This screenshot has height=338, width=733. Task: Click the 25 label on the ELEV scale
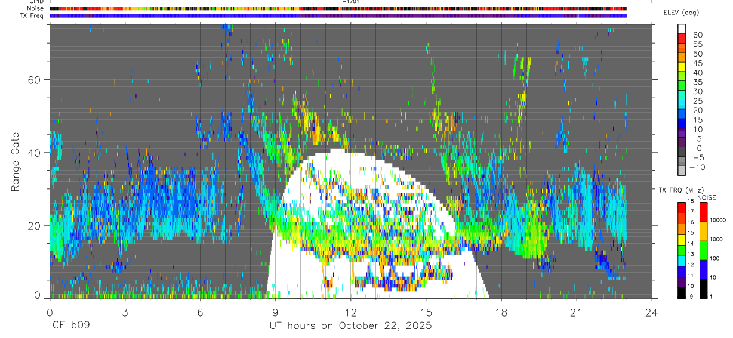[x=697, y=101]
